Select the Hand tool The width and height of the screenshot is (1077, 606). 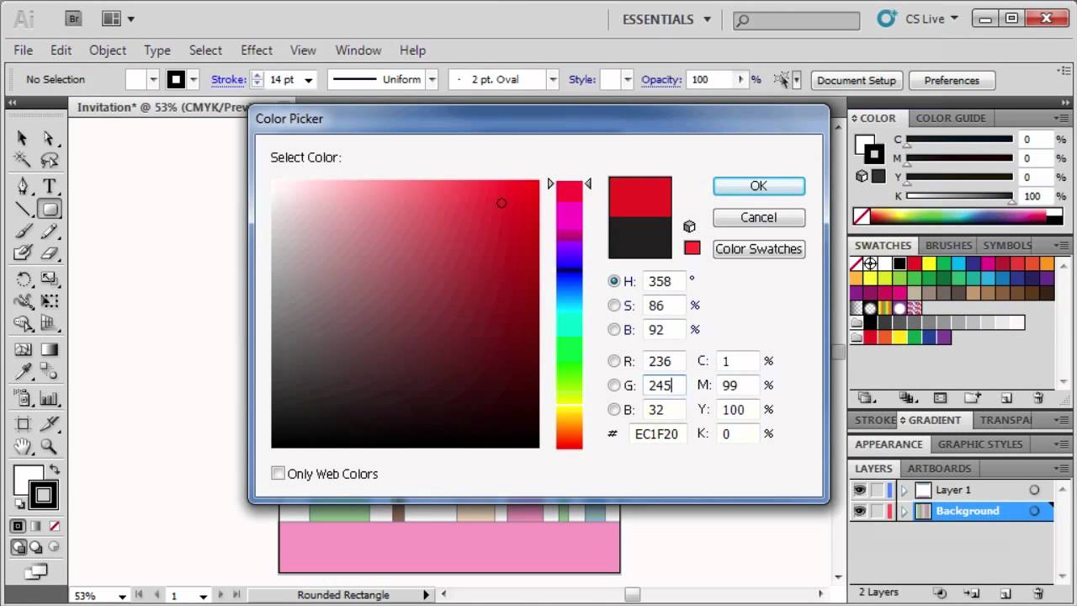23,446
